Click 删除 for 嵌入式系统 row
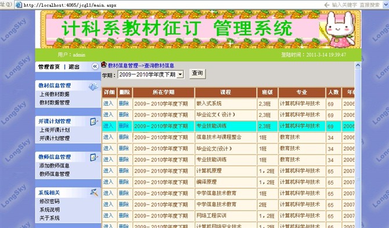This screenshot has width=389, height=228. [124, 104]
